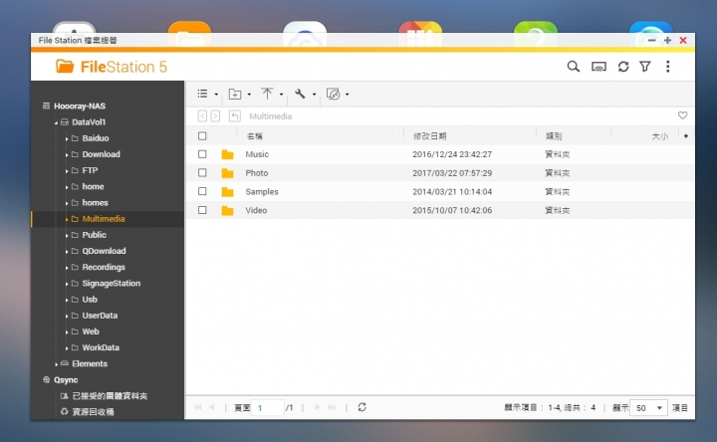This screenshot has width=717, height=442.
Task: Open 已接受的團體資料夾 in sidebar
Action: 110,396
